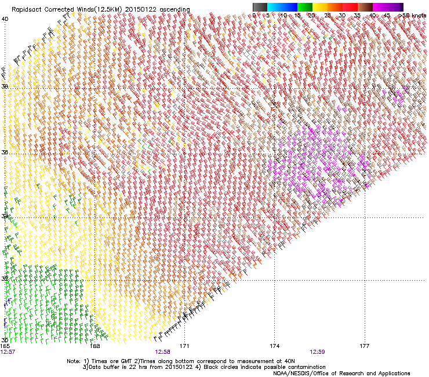Viewport: 429px width, 377px height.
Task: Click the '174' longitude label
Action: (274, 346)
